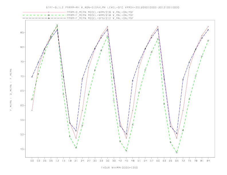Click y-axis tick value 60
This screenshot has height=175, width=227.
[22, 106]
